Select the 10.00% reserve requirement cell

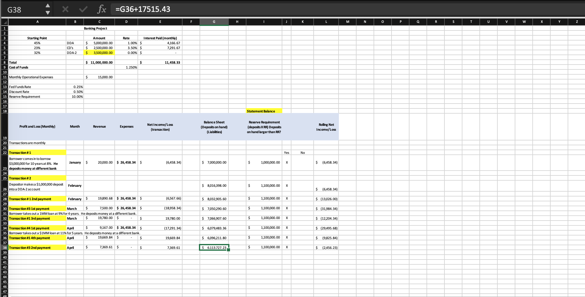(75, 97)
